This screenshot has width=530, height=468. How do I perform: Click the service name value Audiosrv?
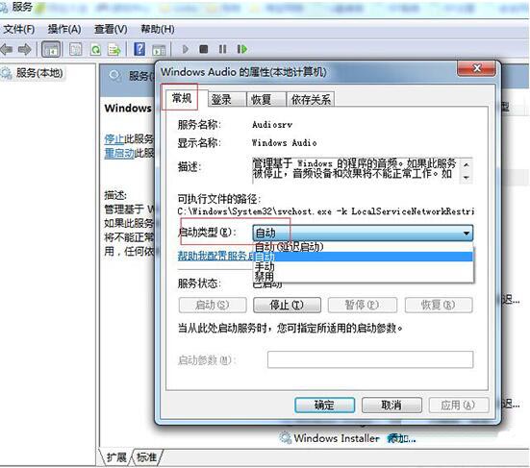point(272,125)
